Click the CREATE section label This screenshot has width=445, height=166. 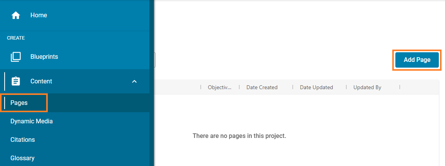[16, 38]
